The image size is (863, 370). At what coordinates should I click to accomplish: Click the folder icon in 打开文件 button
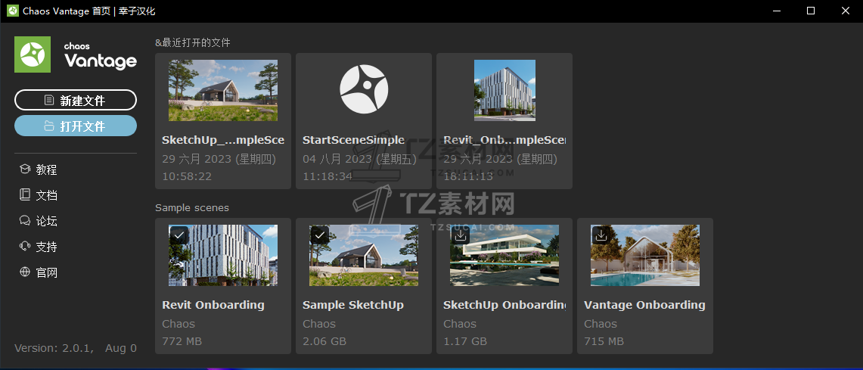pyautogui.click(x=49, y=126)
